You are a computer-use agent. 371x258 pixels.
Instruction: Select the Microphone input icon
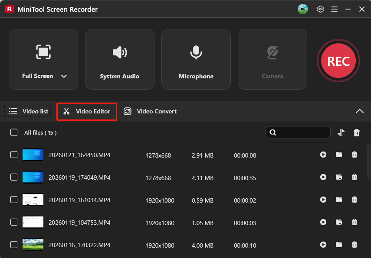click(x=196, y=52)
